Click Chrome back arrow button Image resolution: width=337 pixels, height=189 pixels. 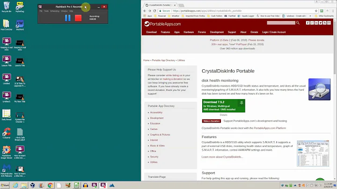pyautogui.click(x=145, y=11)
